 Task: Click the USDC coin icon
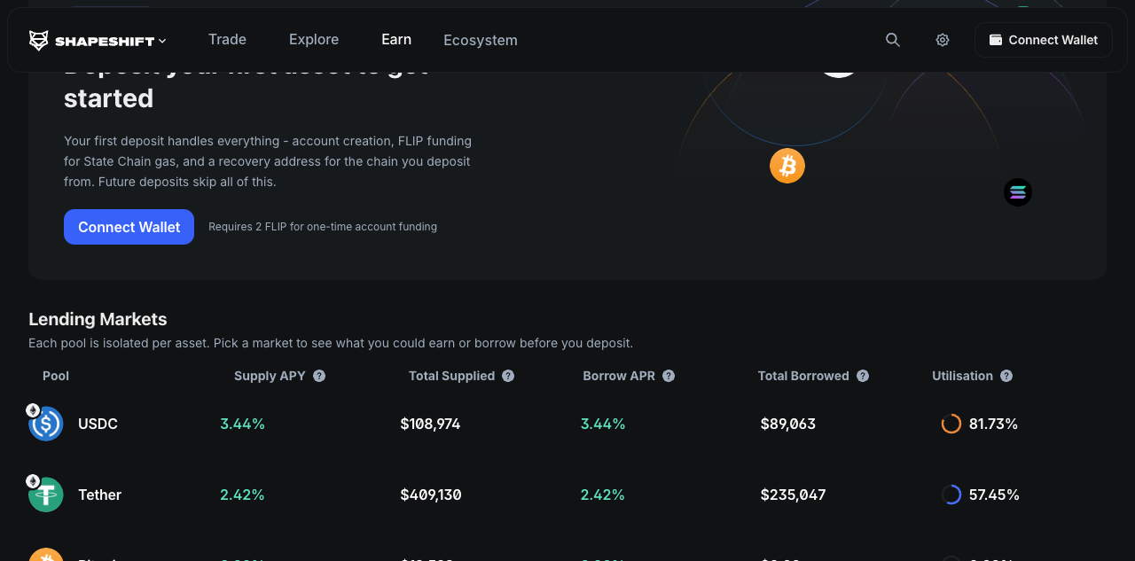click(46, 425)
